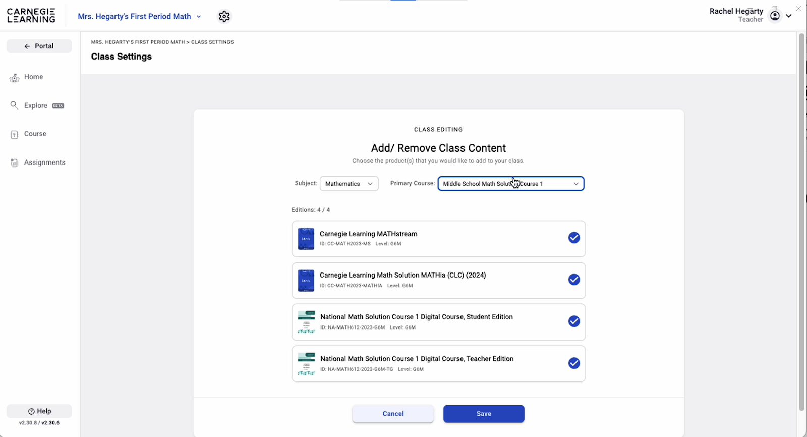Click 'ID: NA-MATH612-2023-G6M-TG' text

pos(357,369)
